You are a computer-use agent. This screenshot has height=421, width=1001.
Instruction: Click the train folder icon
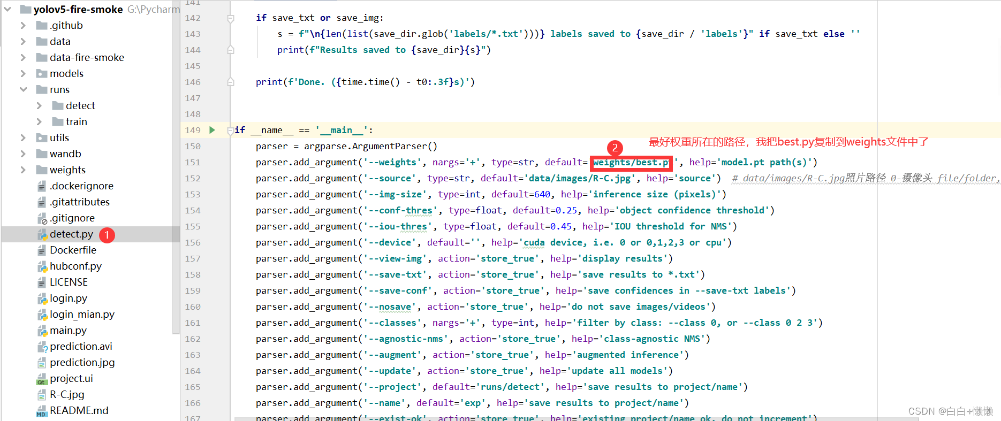pyautogui.click(x=57, y=121)
